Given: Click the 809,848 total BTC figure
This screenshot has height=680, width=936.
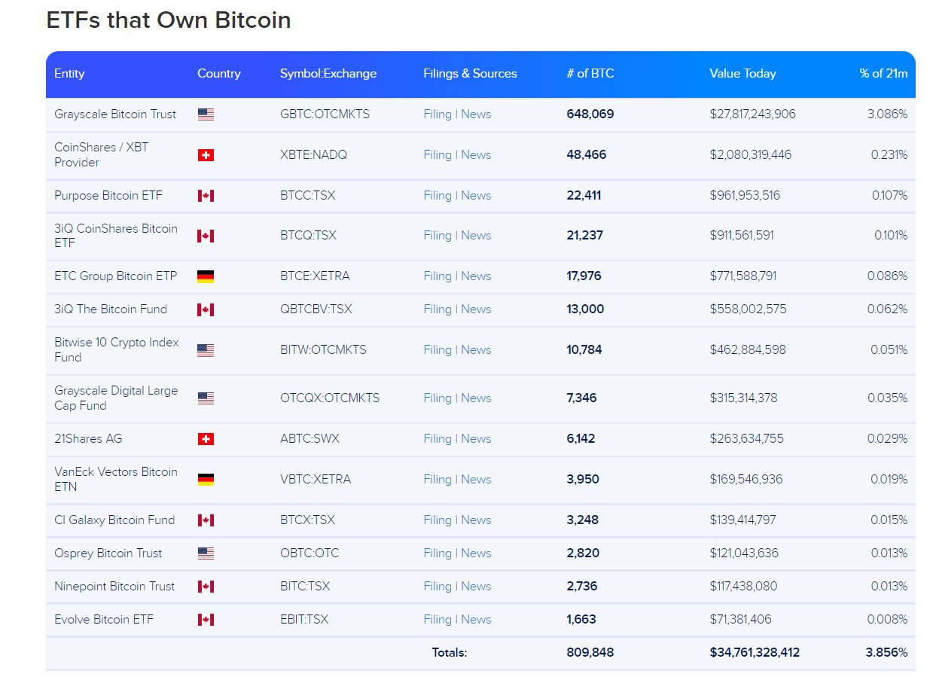Looking at the screenshot, I should pyautogui.click(x=590, y=653).
